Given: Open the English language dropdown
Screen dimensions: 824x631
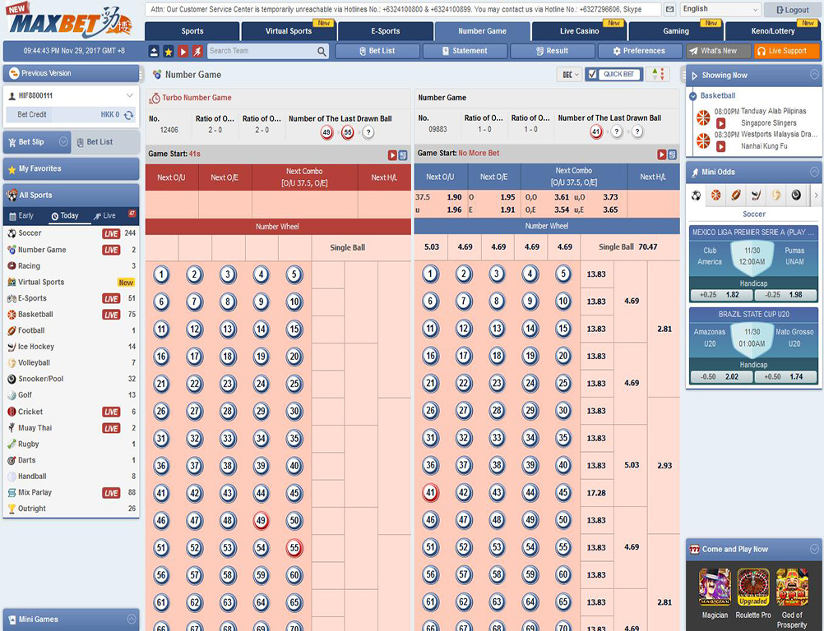Looking at the screenshot, I should pyautogui.click(x=720, y=8).
